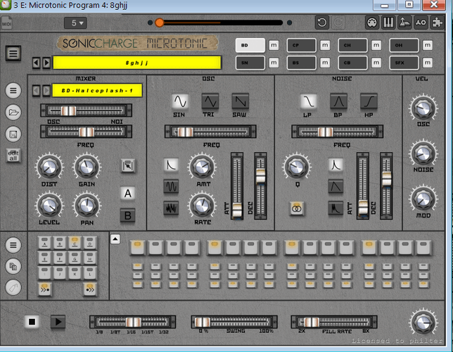Select pattern C
The height and width of the screenshot is (352, 453).
point(75,243)
